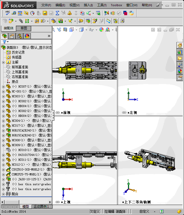This screenshot has height=215, width=184.
Task: Expand HGR15CA2R340<1> tree node
Action: [x=4, y=131]
